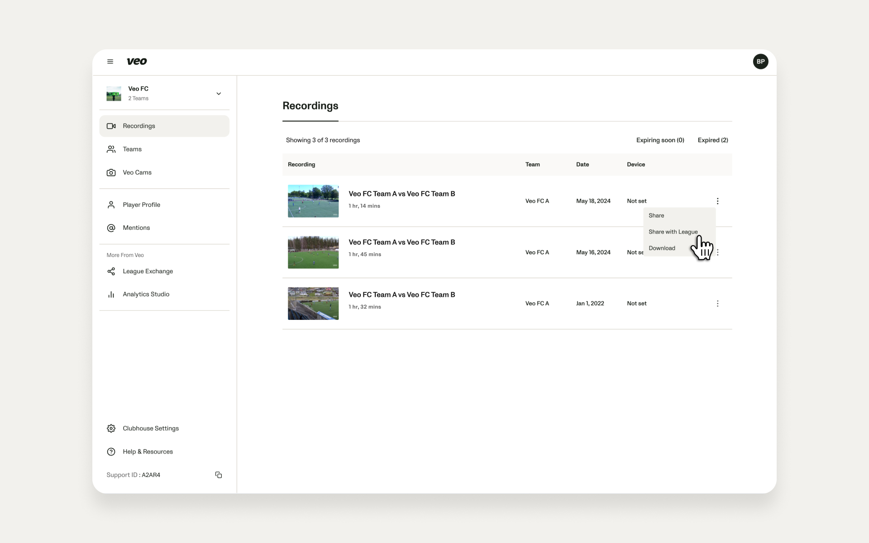Click the Recordings camera icon in sidebar
The height and width of the screenshot is (543, 869).
111,126
